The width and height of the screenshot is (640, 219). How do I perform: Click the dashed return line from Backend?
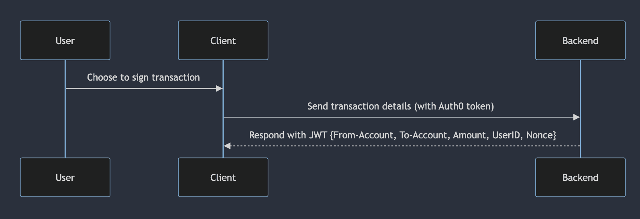(x=402, y=146)
